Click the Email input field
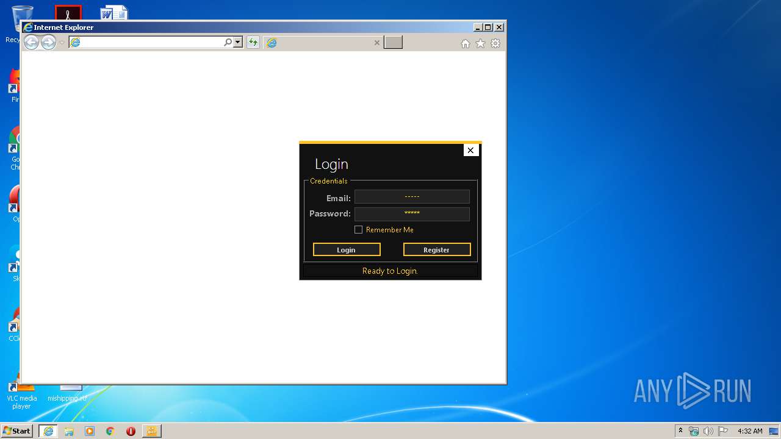 coord(412,196)
